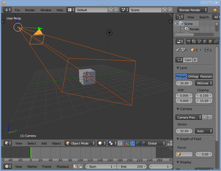Select Panoram lens type
The image size is (221, 171).
pyautogui.click(x=206, y=76)
